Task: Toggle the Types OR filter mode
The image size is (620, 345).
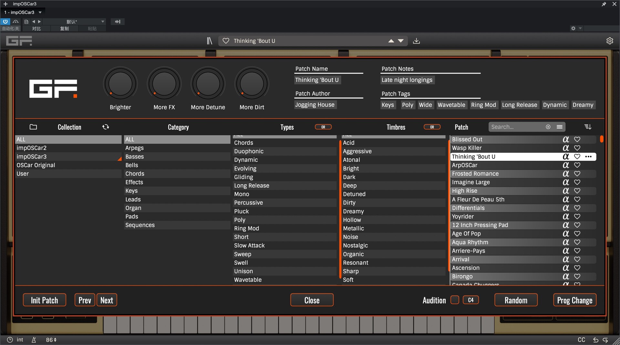Action: coord(323,127)
